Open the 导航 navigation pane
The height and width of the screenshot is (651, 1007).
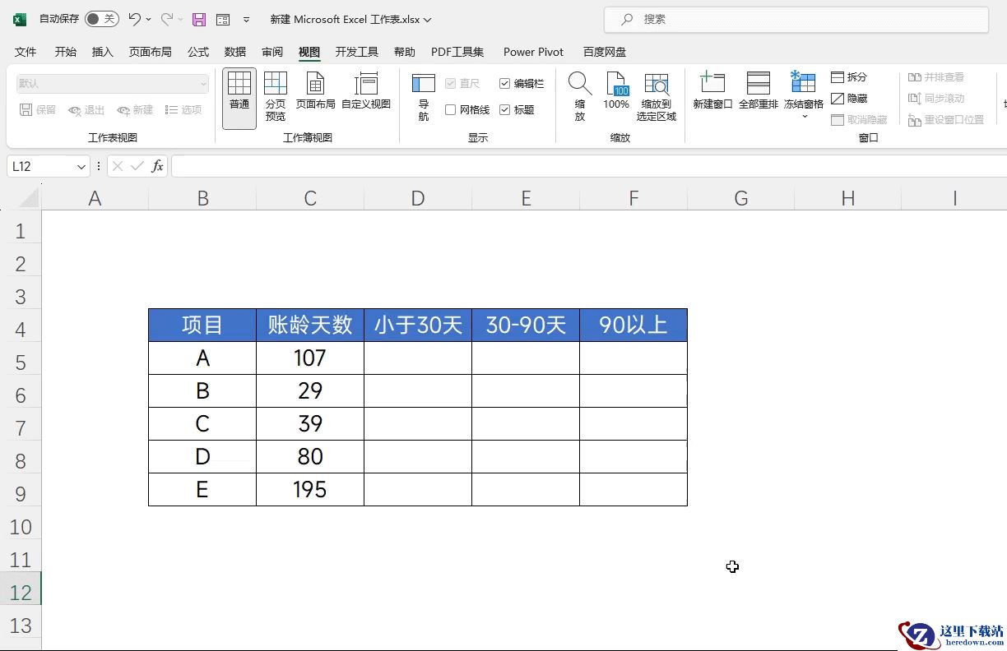pos(424,98)
